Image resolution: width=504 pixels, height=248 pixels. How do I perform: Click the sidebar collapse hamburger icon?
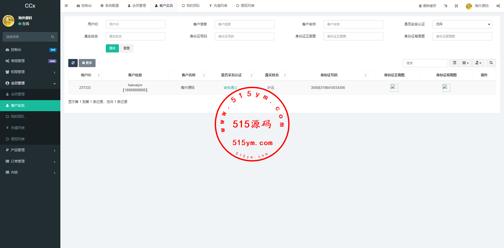pos(66,6)
